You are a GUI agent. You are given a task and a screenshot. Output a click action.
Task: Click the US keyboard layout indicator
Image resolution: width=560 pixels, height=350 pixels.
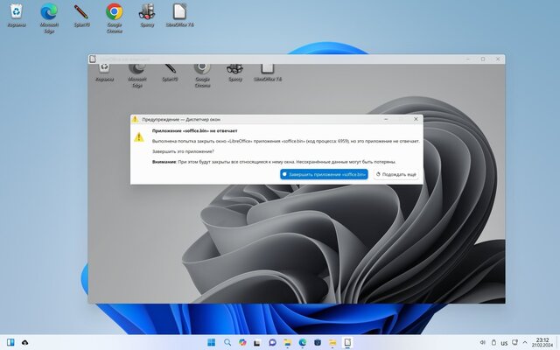(x=505, y=341)
